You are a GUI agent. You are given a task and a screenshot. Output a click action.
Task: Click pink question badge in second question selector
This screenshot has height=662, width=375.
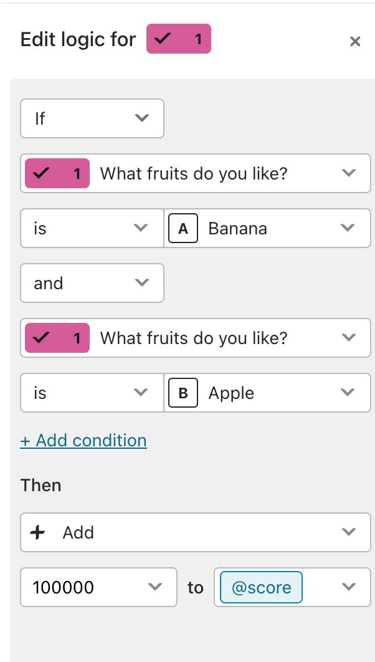click(x=57, y=338)
